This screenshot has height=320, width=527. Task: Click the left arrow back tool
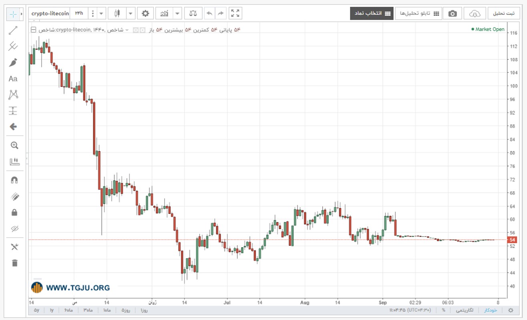13,127
